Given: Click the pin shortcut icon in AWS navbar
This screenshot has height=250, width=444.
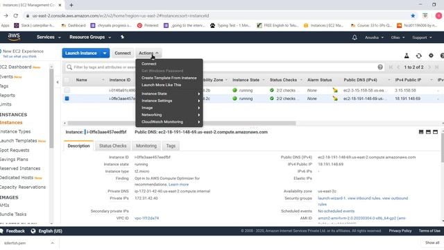Looking at the screenshot, I should coord(122,37).
